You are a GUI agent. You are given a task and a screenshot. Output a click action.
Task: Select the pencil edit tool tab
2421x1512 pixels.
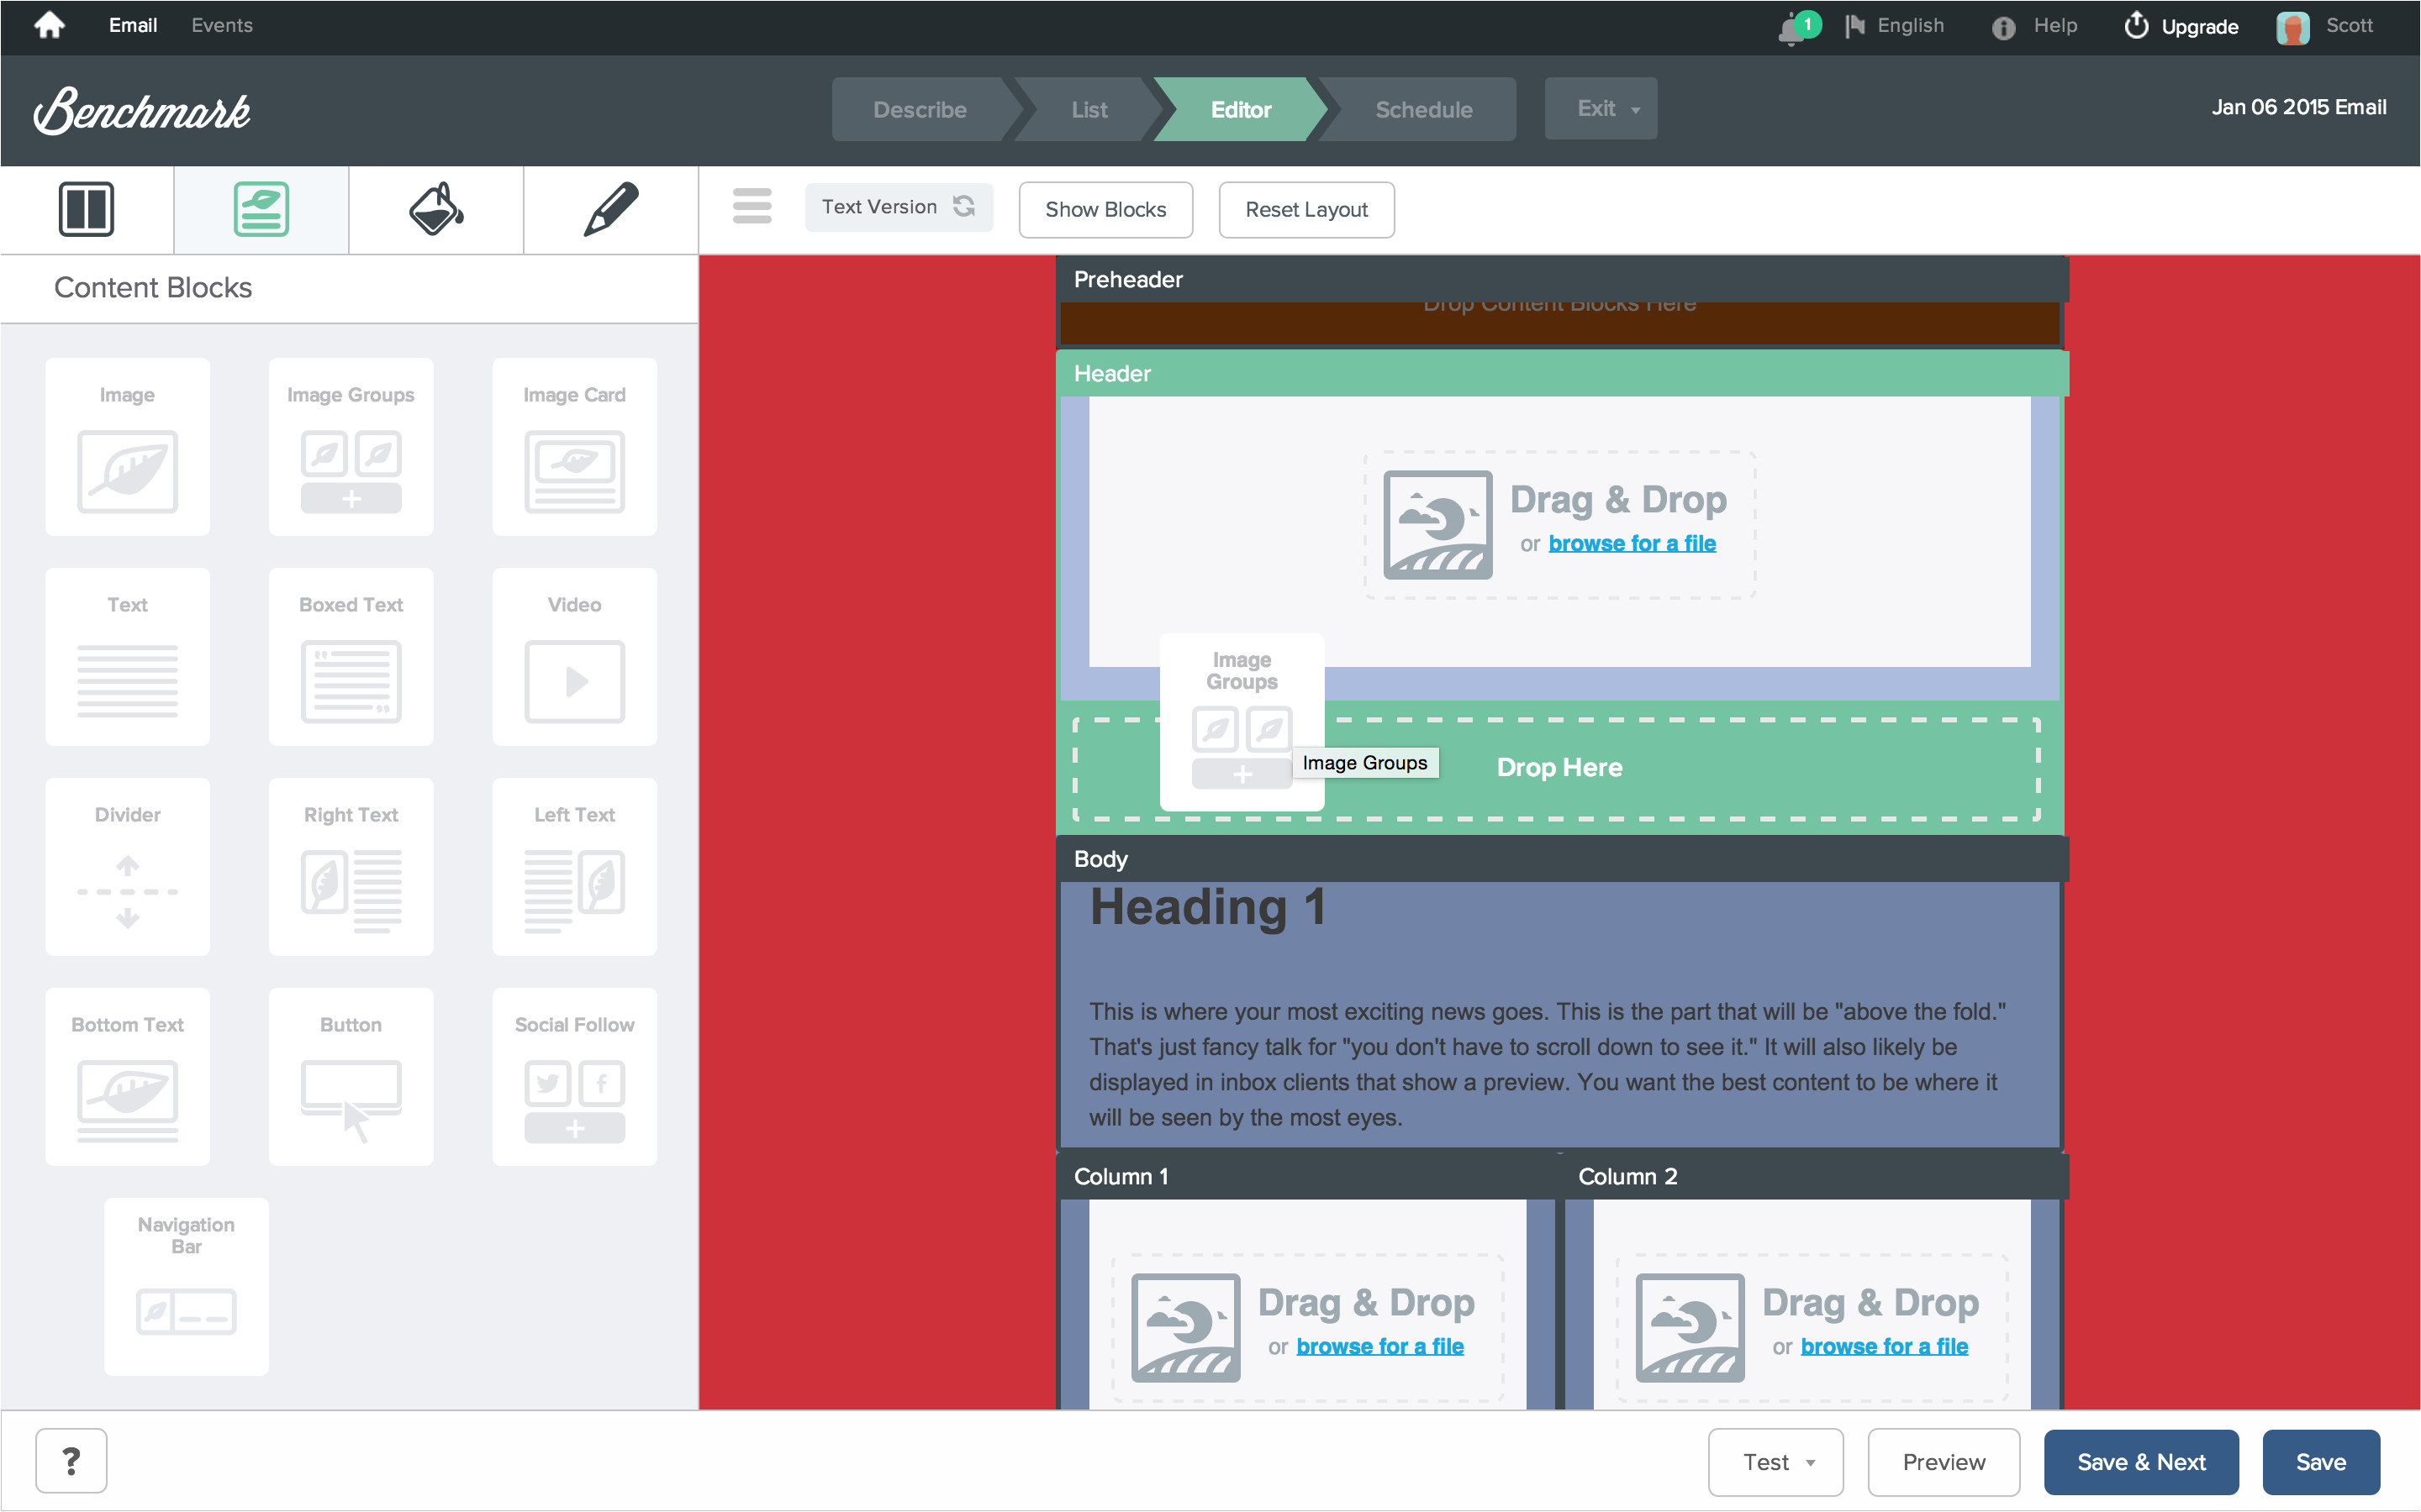[x=610, y=209]
